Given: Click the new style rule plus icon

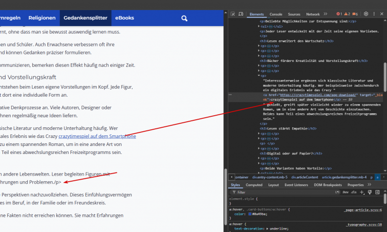Looking at the screenshot, I should click(x=362, y=192).
